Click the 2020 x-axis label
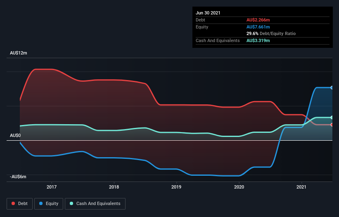Viewport: 339px width, 217px height. (x=239, y=187)
